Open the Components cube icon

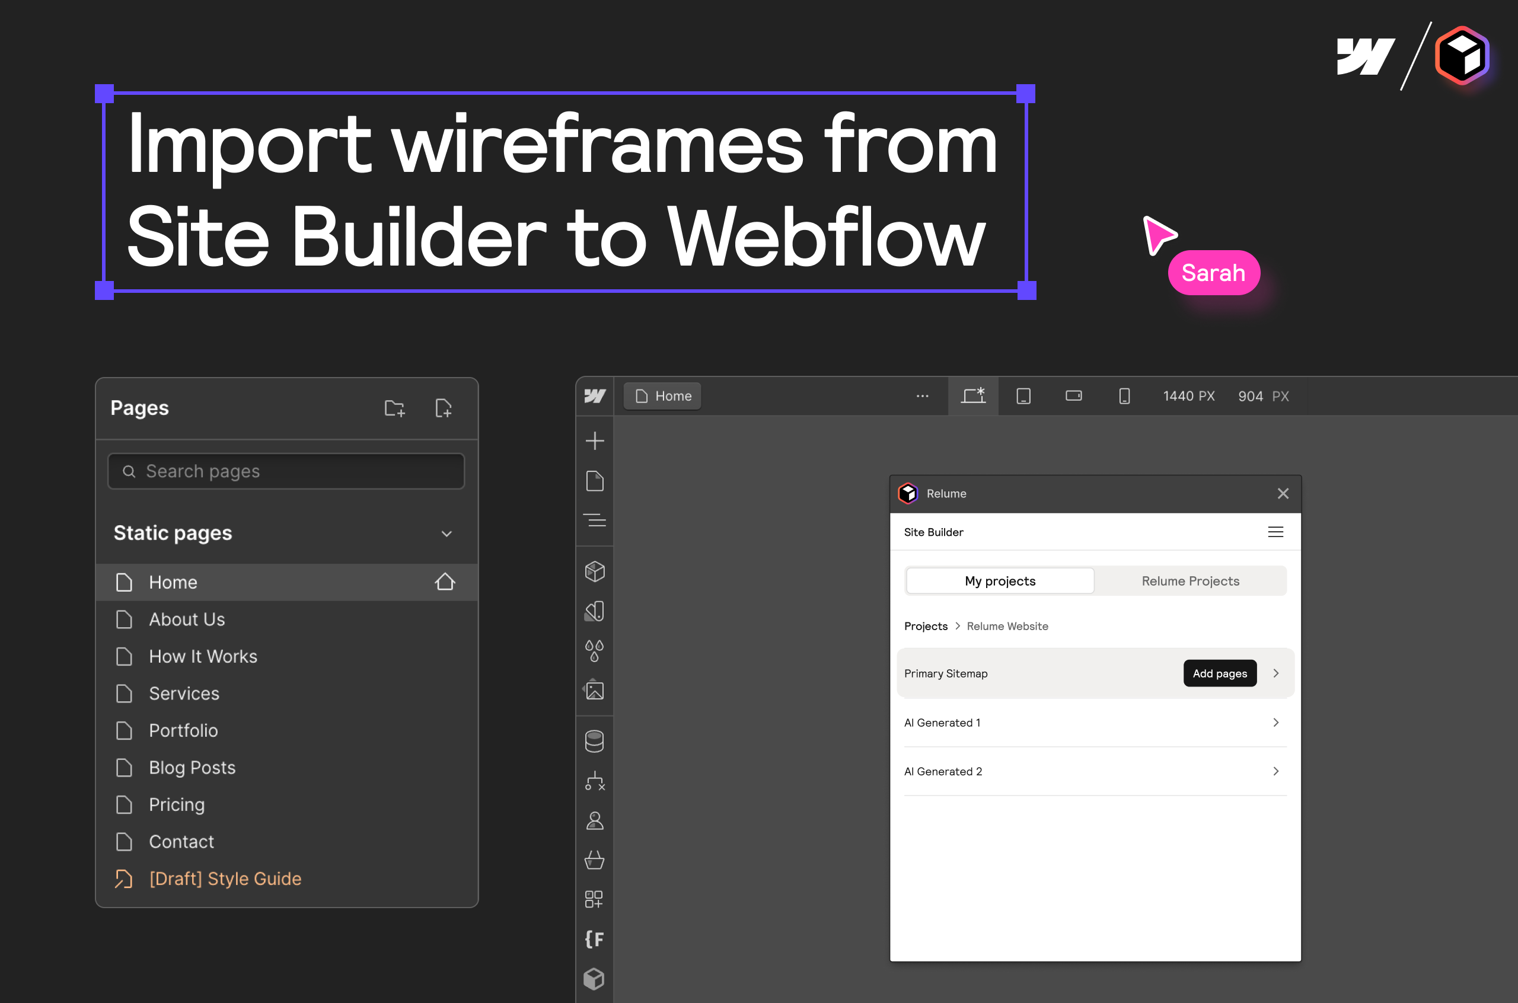pos(594,571)
